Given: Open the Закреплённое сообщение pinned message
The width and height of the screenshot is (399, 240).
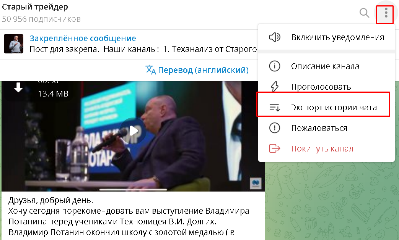Looking at the screenshot, I should pyautogui.click(x=83, y=38).
